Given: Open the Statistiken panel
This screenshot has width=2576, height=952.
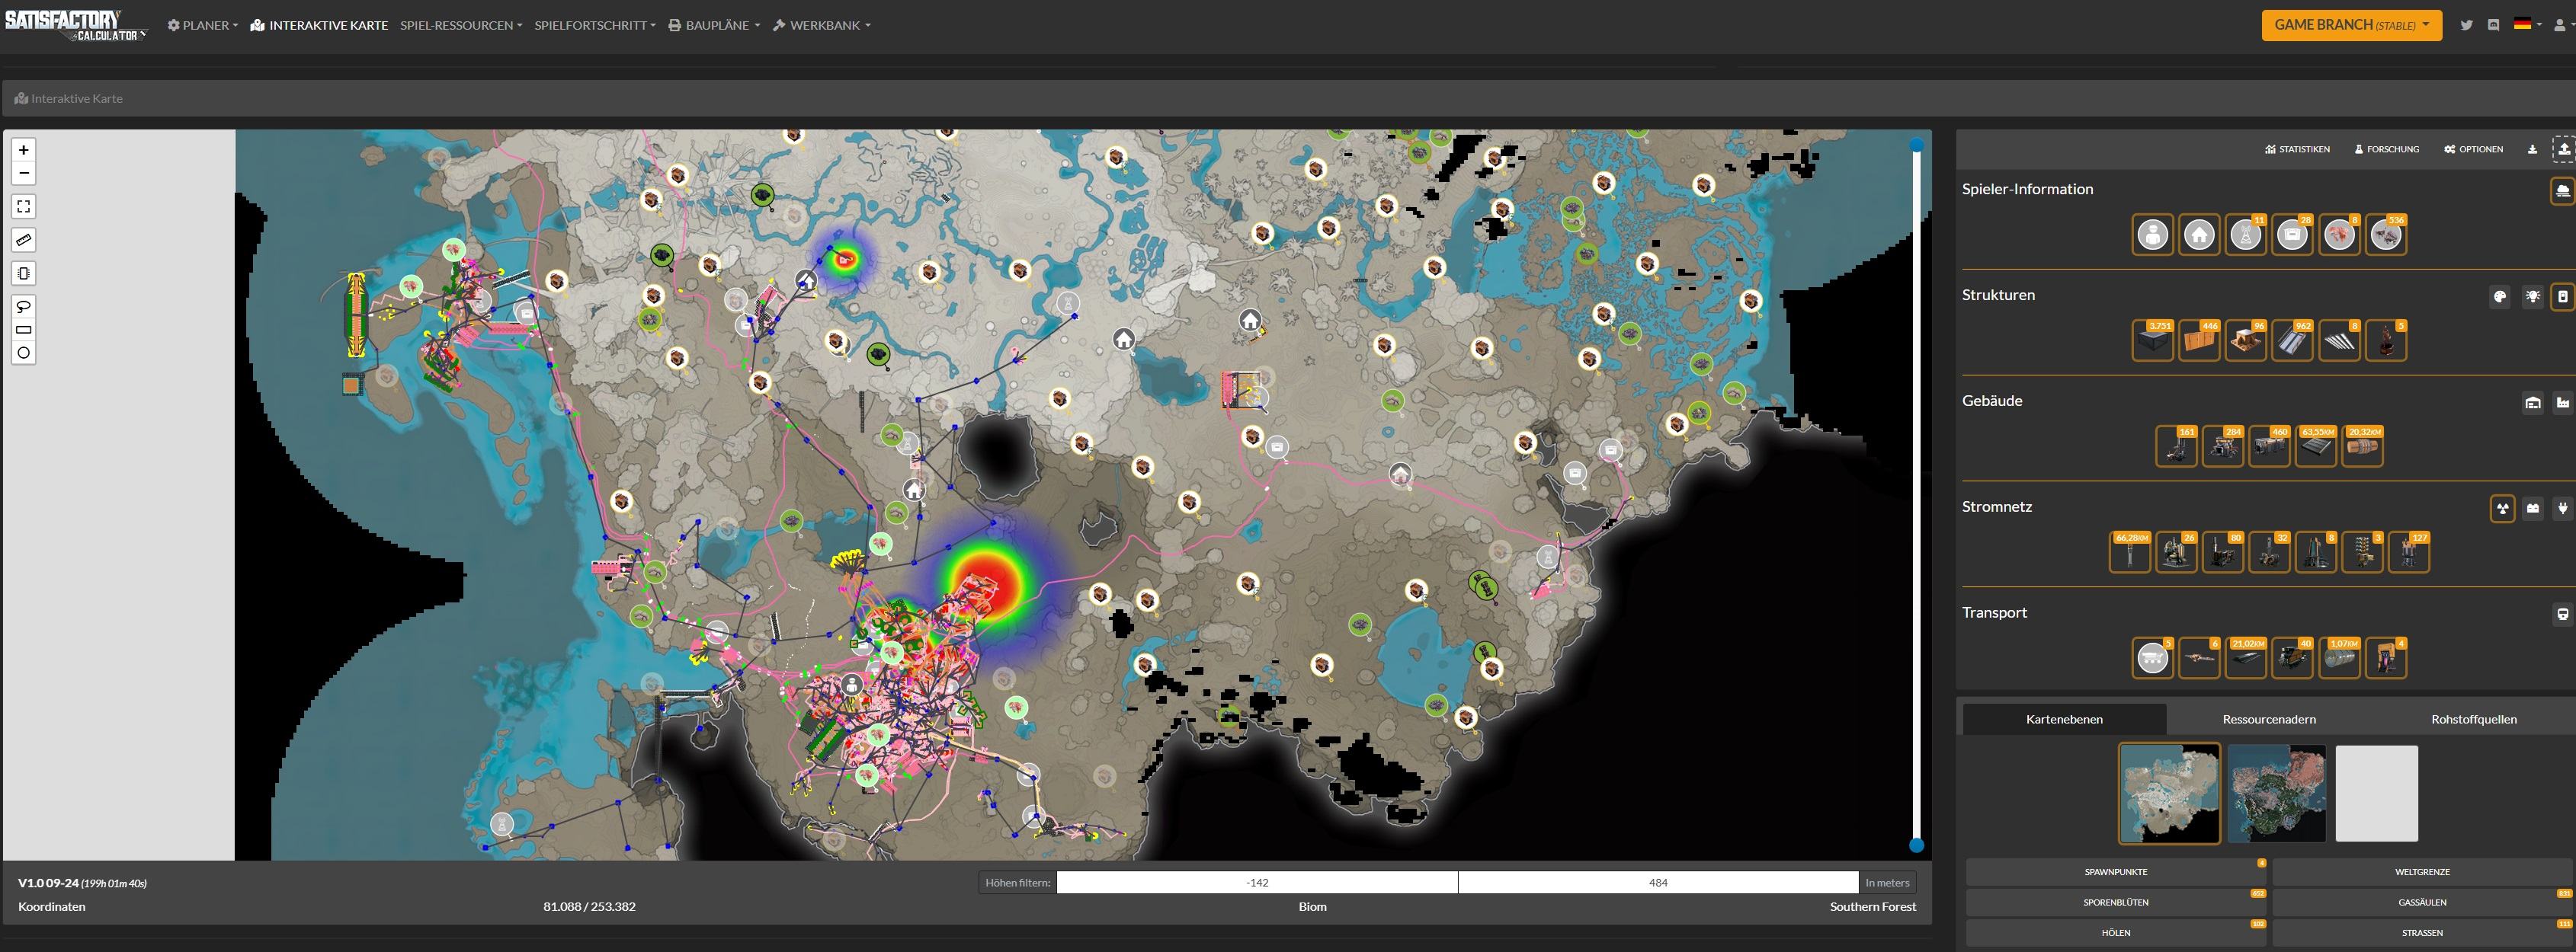Looking at the screenshot, I should pos(2297,149).
